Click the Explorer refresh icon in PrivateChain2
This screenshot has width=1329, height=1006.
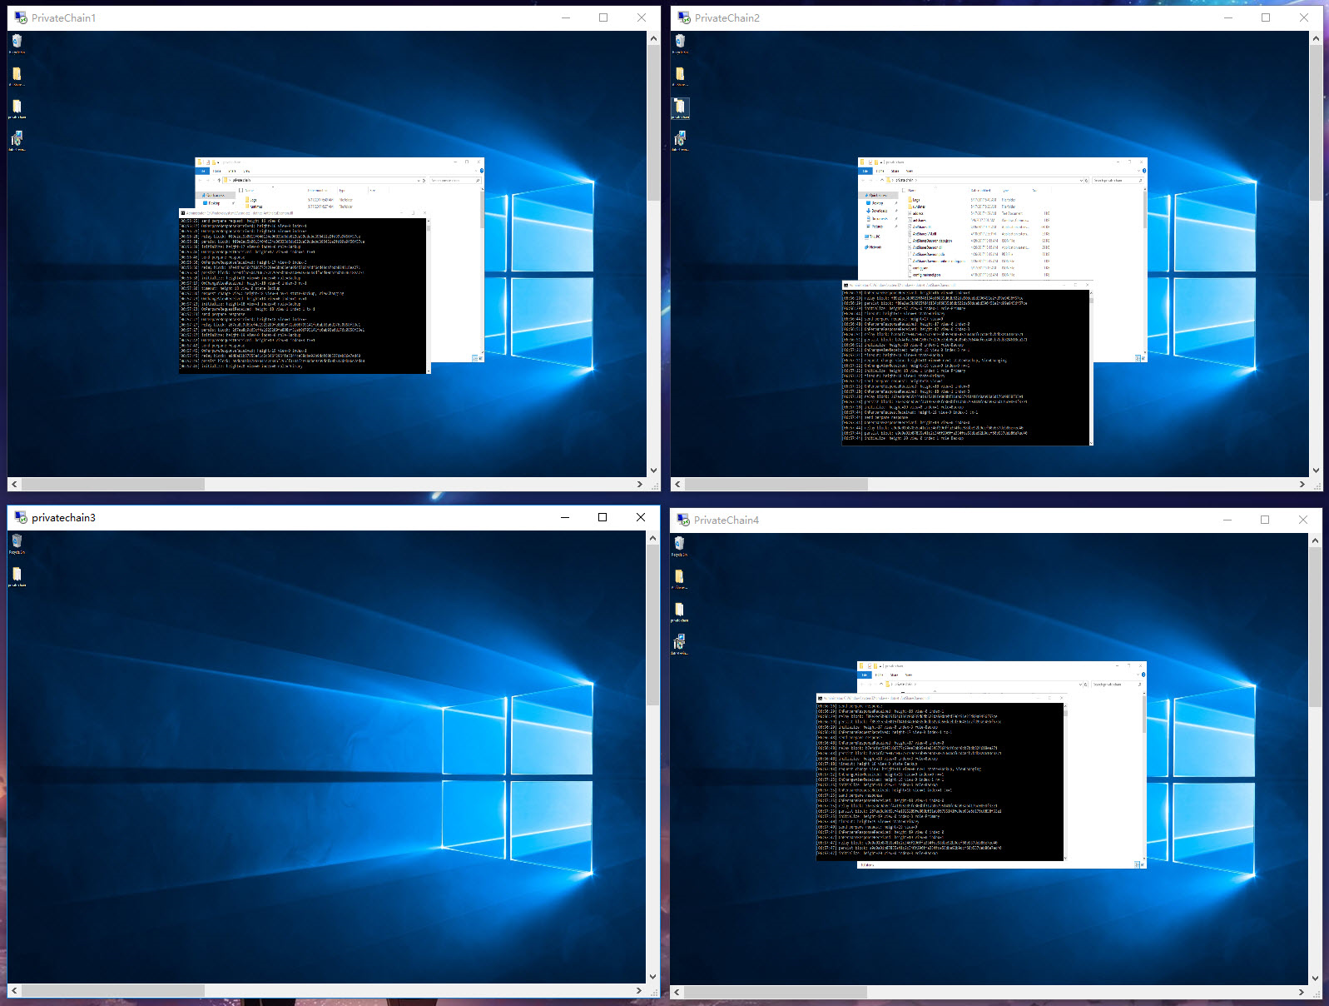click(1086, 180)
